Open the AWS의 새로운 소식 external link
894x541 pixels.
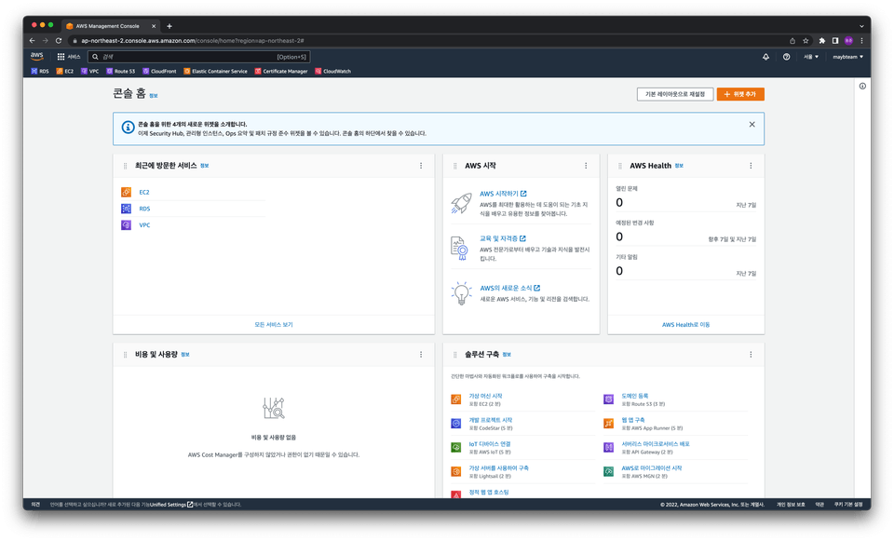coord(509,288)
